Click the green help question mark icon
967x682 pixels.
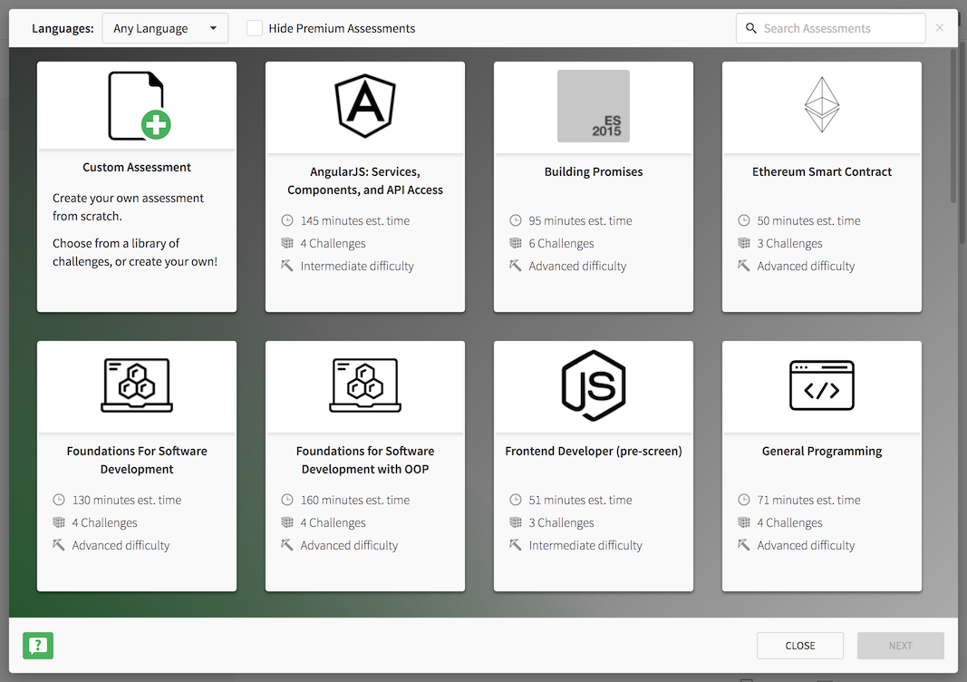37,646
